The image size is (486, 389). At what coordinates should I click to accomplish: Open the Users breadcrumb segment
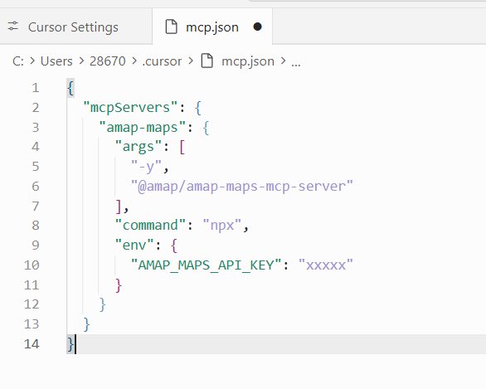[56, 61]
